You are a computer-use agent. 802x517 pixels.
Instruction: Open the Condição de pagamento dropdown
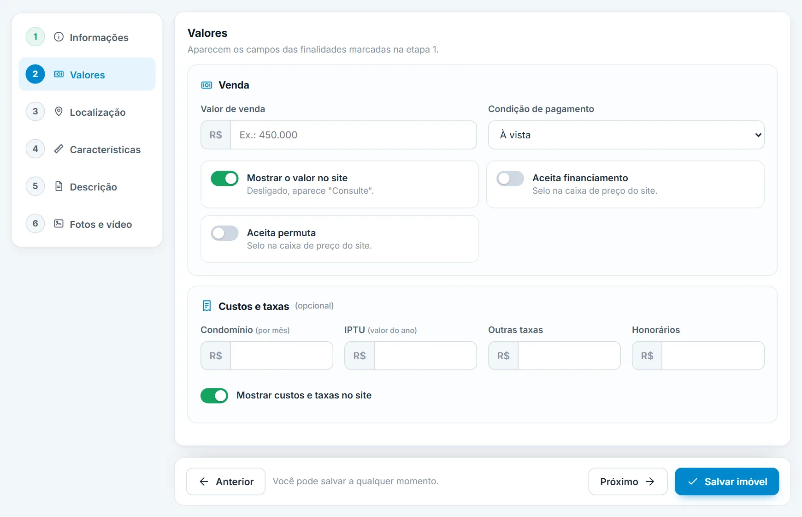click(x=626, y=135)
